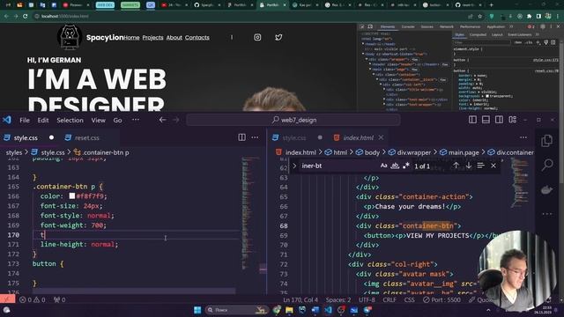Toggle VS Code bottom panel

coord(486,120)
